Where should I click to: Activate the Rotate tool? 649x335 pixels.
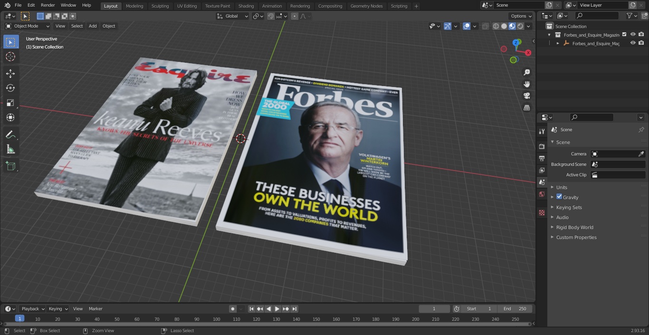coord(10,88)
